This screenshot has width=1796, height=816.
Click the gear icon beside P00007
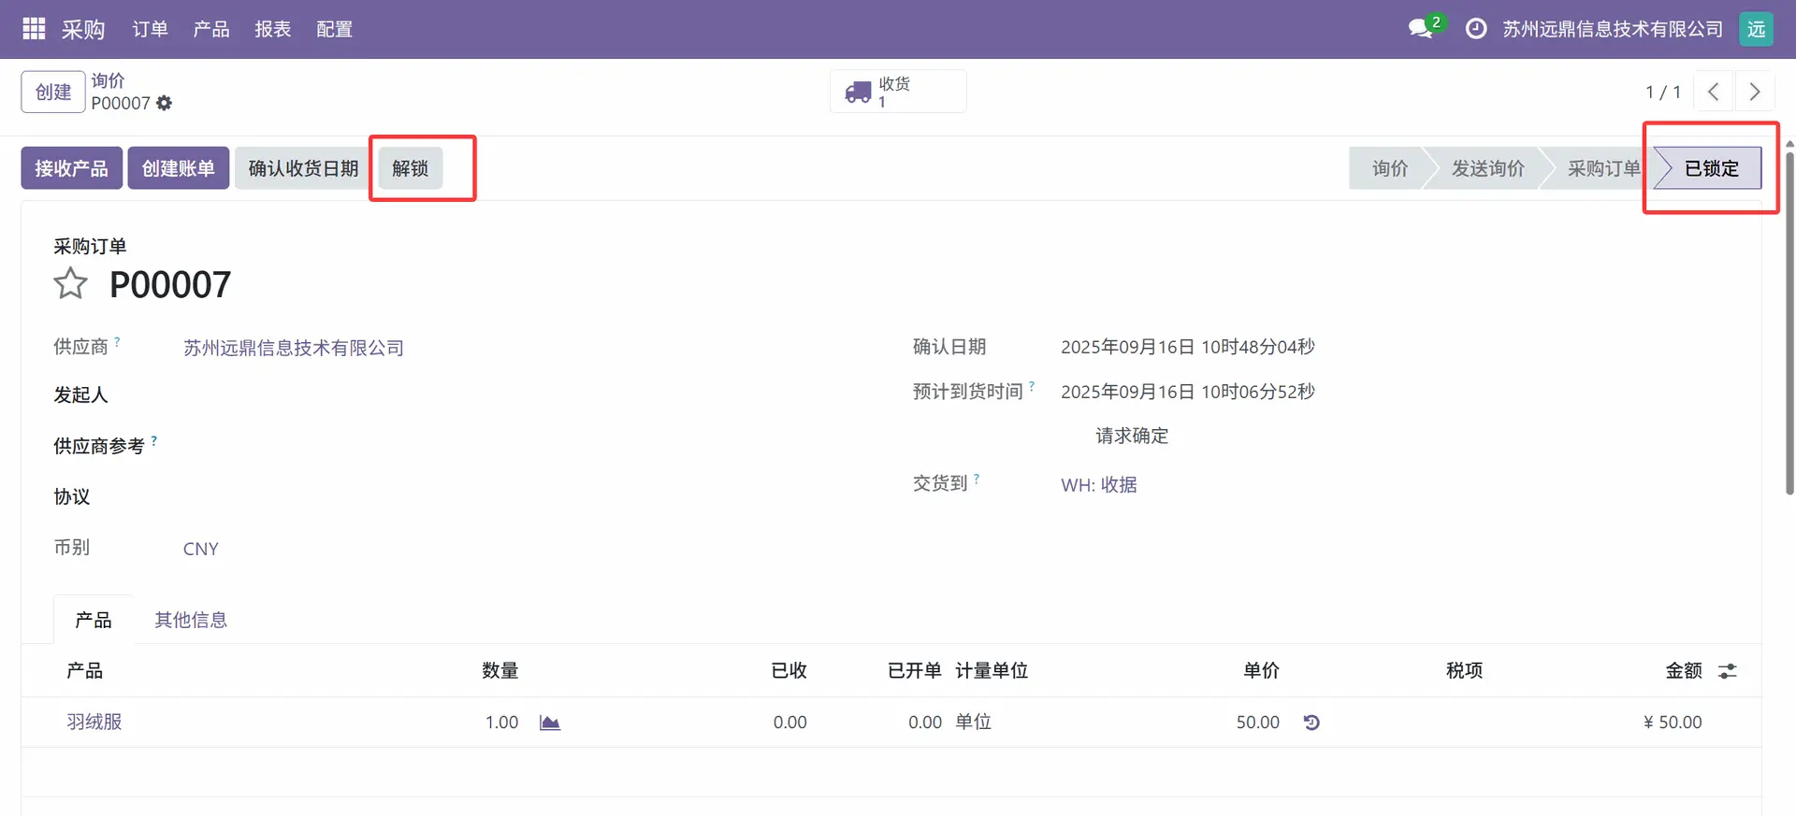(x=165, y=103)
